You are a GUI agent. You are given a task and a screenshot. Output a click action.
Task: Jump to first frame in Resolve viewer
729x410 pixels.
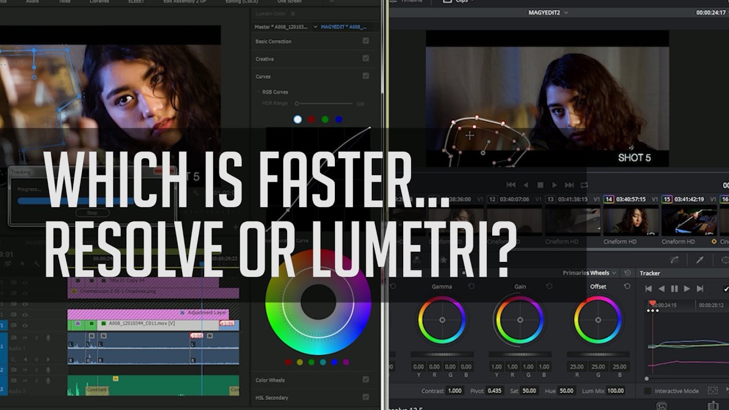point(511,185)
